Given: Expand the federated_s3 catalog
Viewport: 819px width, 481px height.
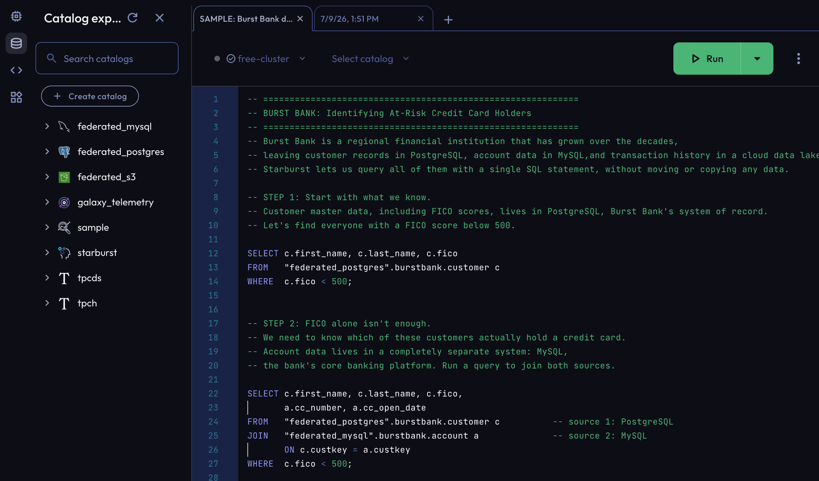Looking at the screenshot, I should tap(47, 177).
